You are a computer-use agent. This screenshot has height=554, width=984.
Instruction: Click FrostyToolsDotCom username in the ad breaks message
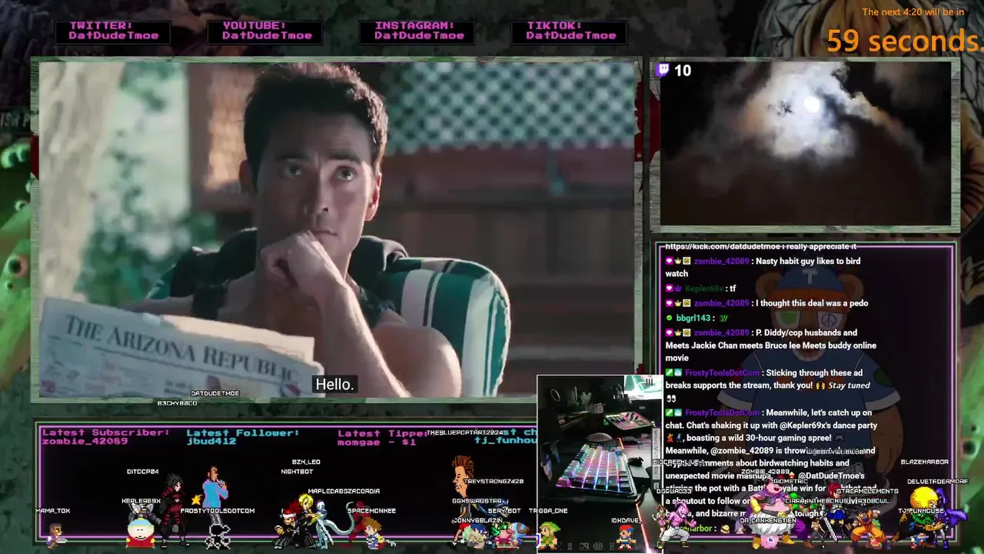coord(723,373)
